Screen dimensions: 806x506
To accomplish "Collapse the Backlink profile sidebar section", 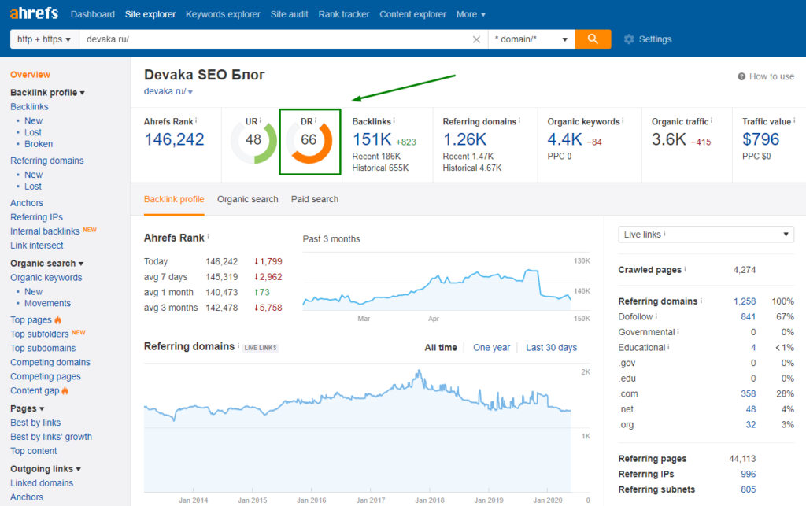I will tap(47, 93).
